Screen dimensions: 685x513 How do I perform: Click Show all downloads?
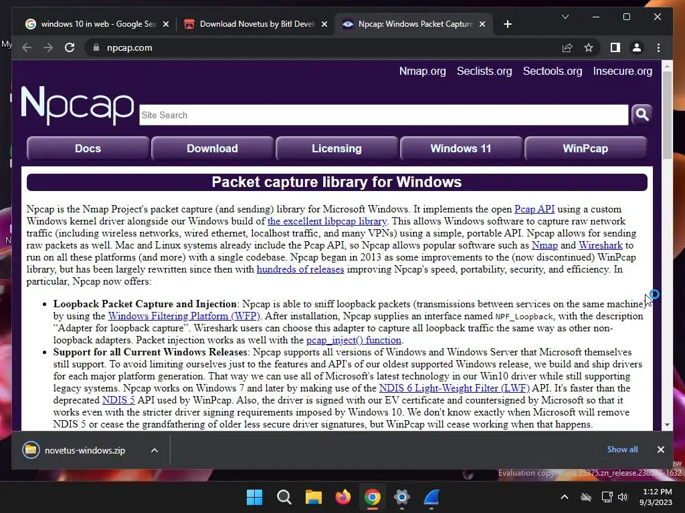[622, 450]
